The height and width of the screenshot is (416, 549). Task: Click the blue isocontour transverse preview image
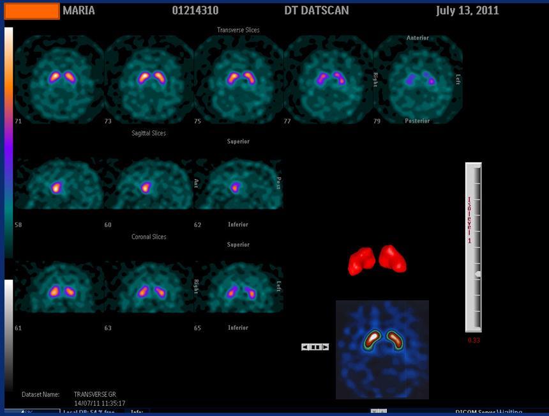click(382, 350)
